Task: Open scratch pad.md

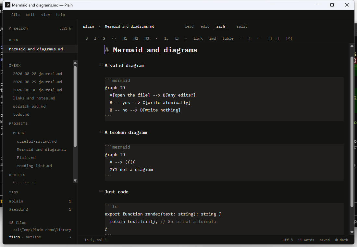Action: tap(29, 106)
